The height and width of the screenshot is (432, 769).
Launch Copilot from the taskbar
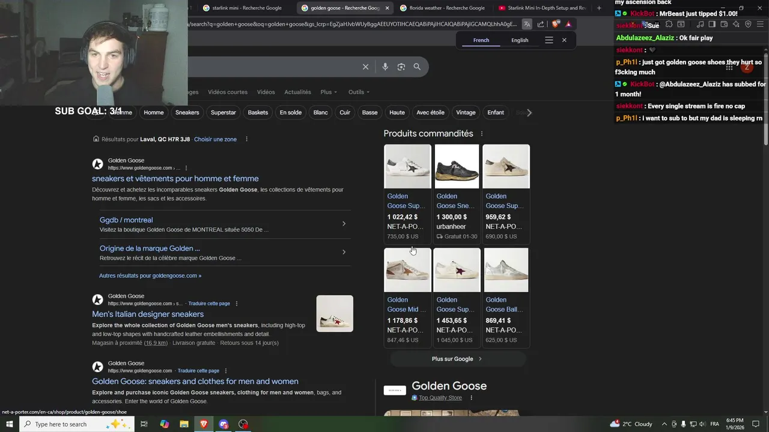coord(165,424)
